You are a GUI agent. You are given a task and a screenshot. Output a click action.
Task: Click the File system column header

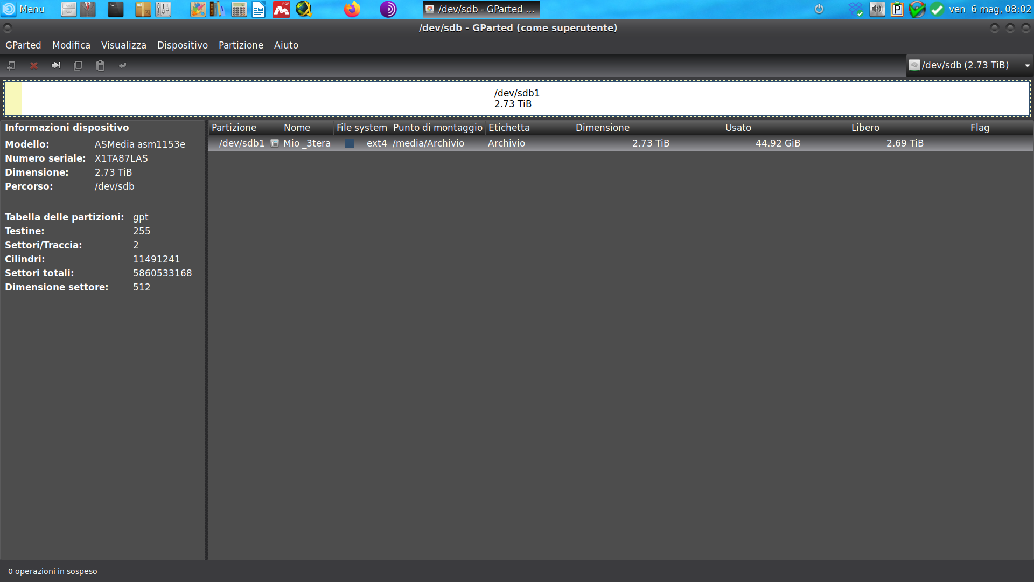coord(362,128)
